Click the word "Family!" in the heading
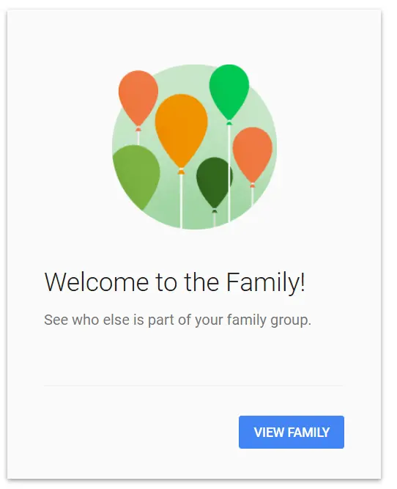 [x=265, y=282]
